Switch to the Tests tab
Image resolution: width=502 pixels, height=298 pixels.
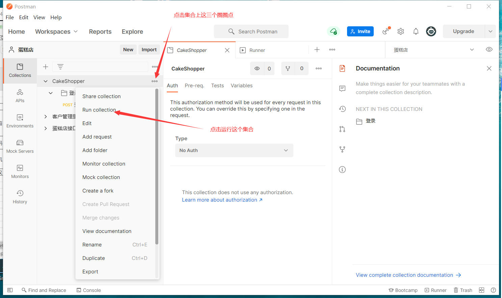[217, 86]
